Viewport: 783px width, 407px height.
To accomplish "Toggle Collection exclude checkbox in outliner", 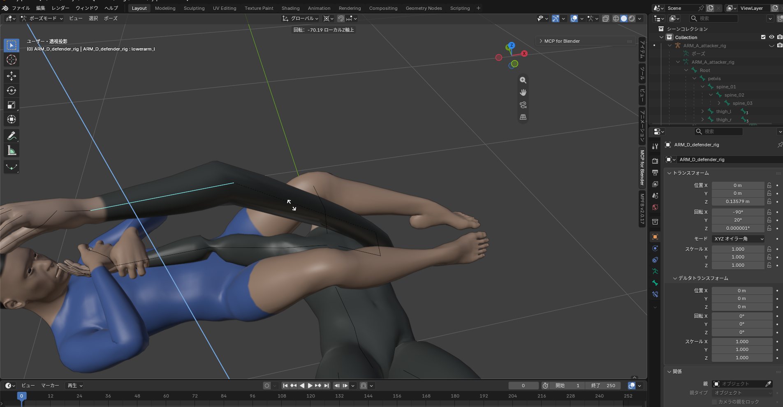I will pyautogui.click(x=763, y=37).
